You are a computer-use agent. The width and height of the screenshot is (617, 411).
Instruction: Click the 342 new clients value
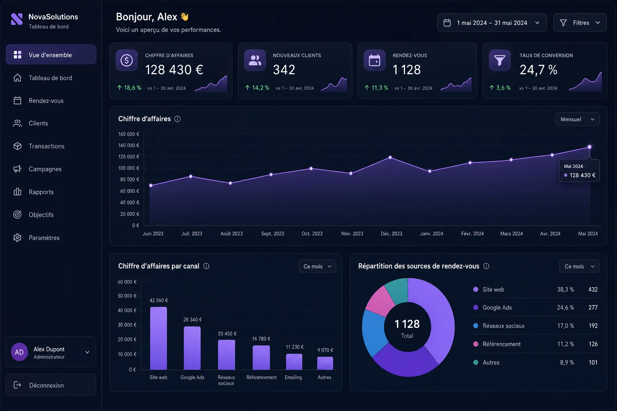[x=284, y=70]
